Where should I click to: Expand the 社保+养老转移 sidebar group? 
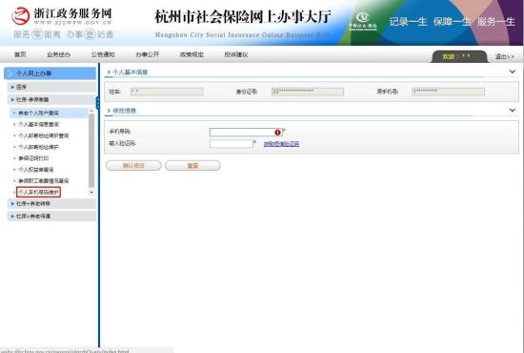[51, 203]
